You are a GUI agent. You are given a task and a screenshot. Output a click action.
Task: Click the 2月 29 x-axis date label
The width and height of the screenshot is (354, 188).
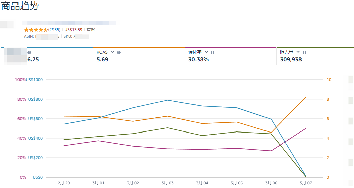pyautogui.click(x=64, y=183)
